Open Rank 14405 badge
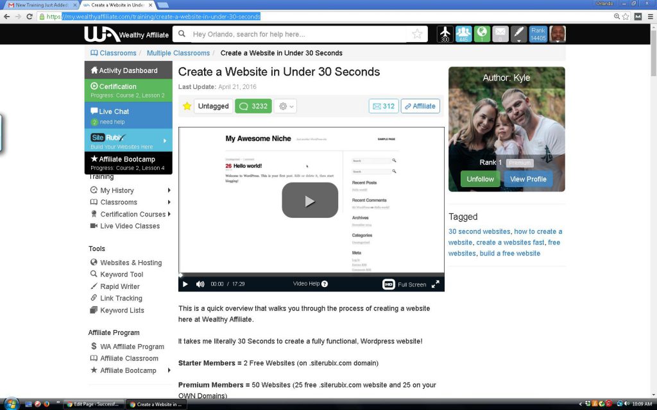The width and height of the screenshot is (657, 410). tap(538, 34)
